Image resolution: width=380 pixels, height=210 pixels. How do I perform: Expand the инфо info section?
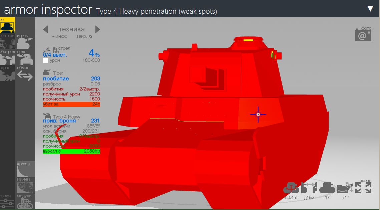coord(60,36)
